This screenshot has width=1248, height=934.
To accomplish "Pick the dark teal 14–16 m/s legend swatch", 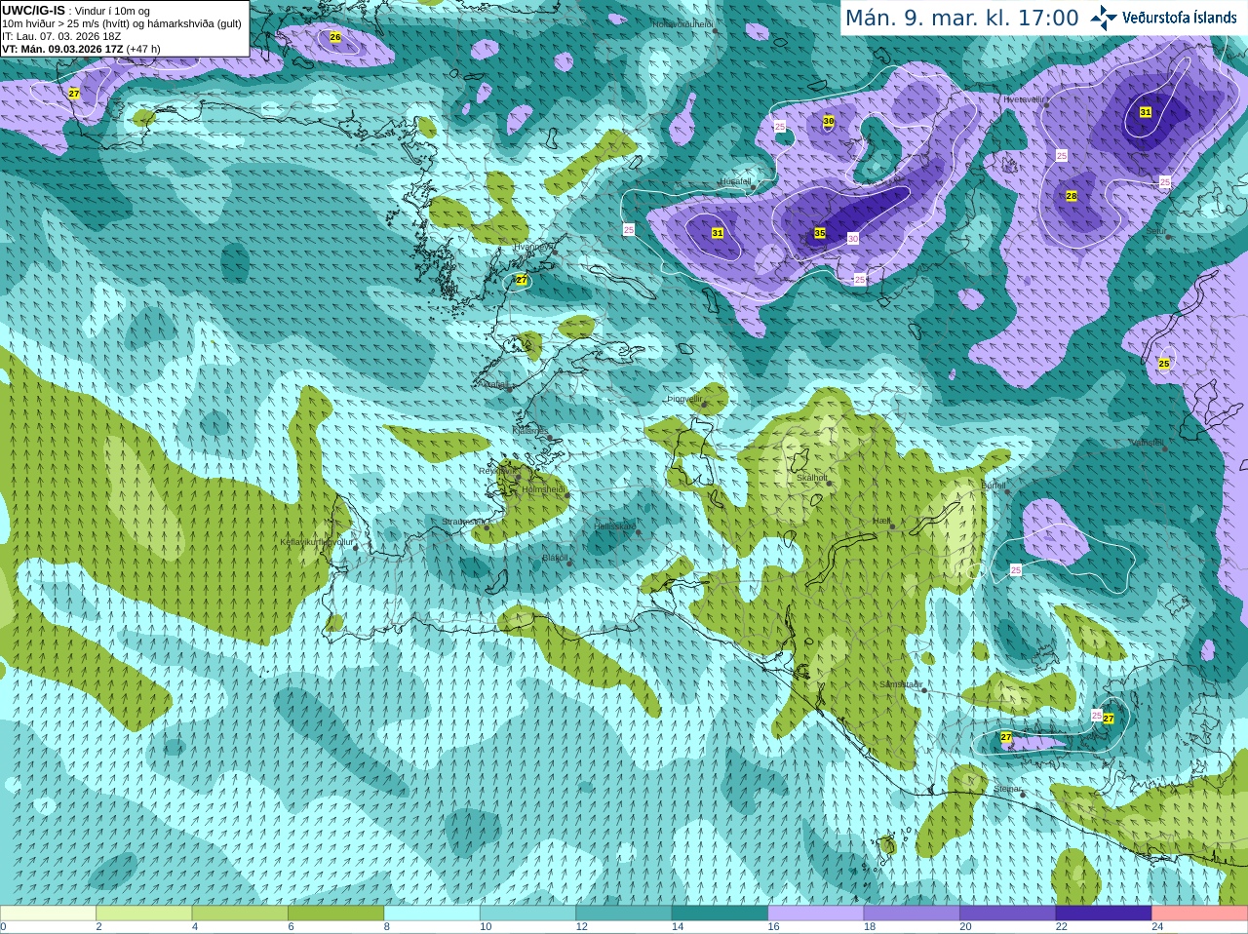I will [720, 914].
